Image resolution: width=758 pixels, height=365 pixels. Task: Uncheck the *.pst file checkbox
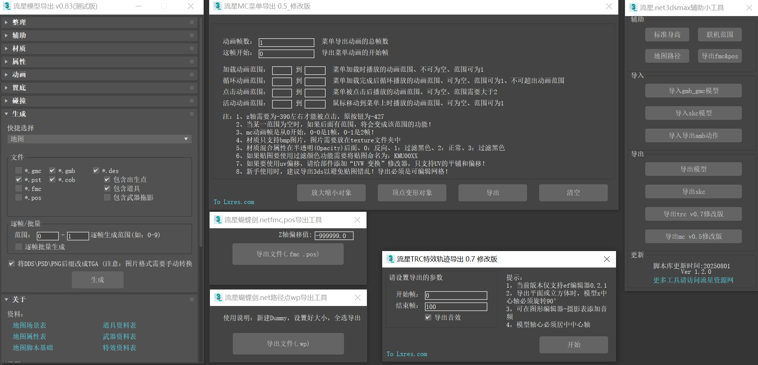19,180
